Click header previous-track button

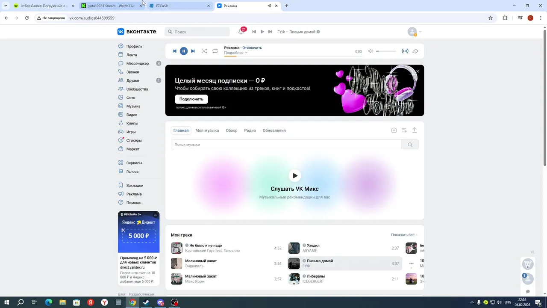[254, 32]
